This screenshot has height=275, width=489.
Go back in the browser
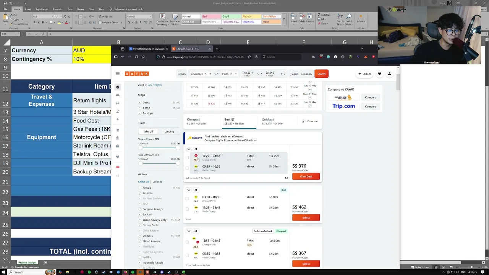123,57
